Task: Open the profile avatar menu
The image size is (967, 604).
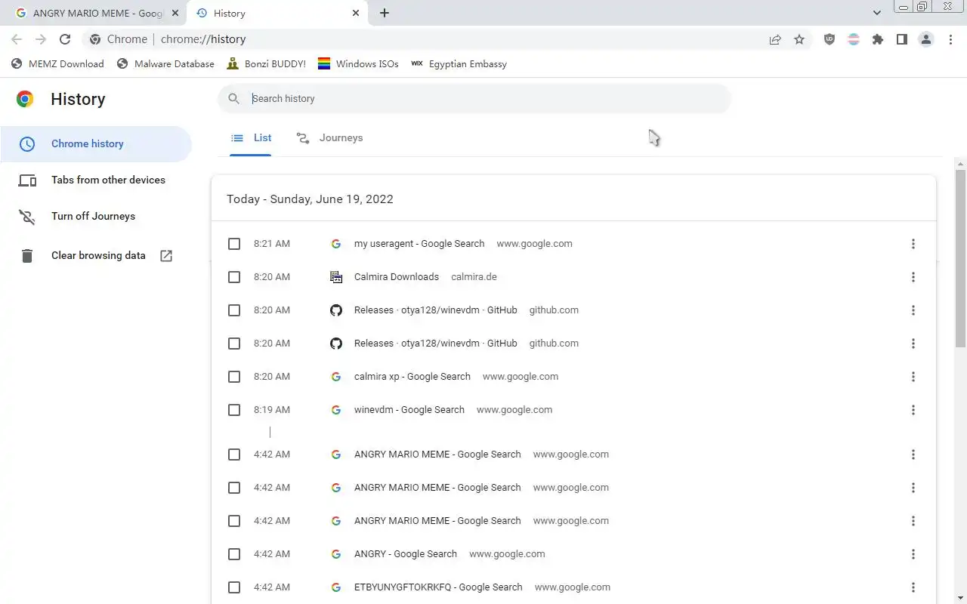Action: click(926, 39)
